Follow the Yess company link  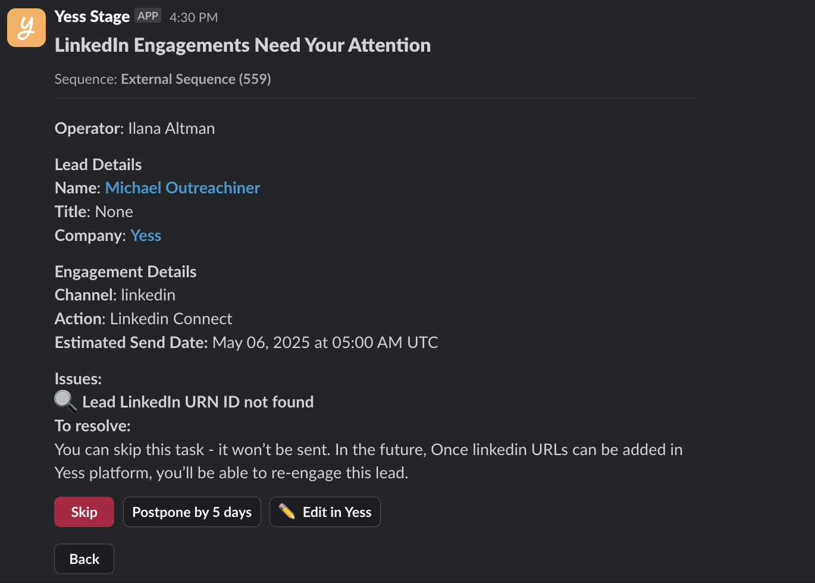(x=146, y=236)
